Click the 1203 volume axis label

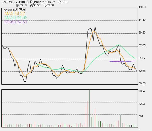click(x=142, y=104)
